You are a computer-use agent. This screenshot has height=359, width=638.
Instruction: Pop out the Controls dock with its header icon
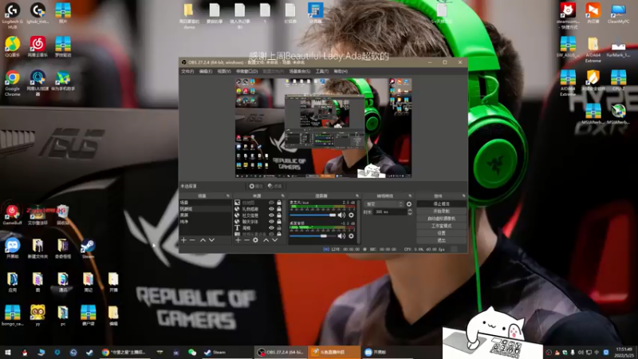(x=463, y=195)
